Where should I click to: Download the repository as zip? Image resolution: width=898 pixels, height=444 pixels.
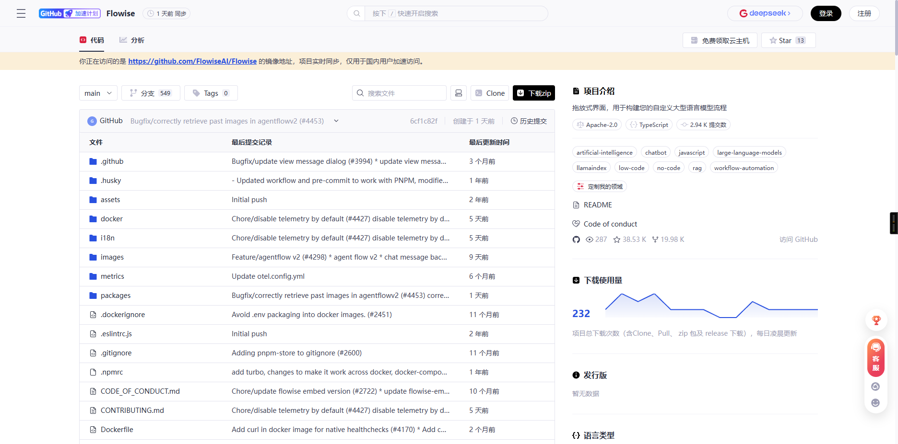click(534, 93)
